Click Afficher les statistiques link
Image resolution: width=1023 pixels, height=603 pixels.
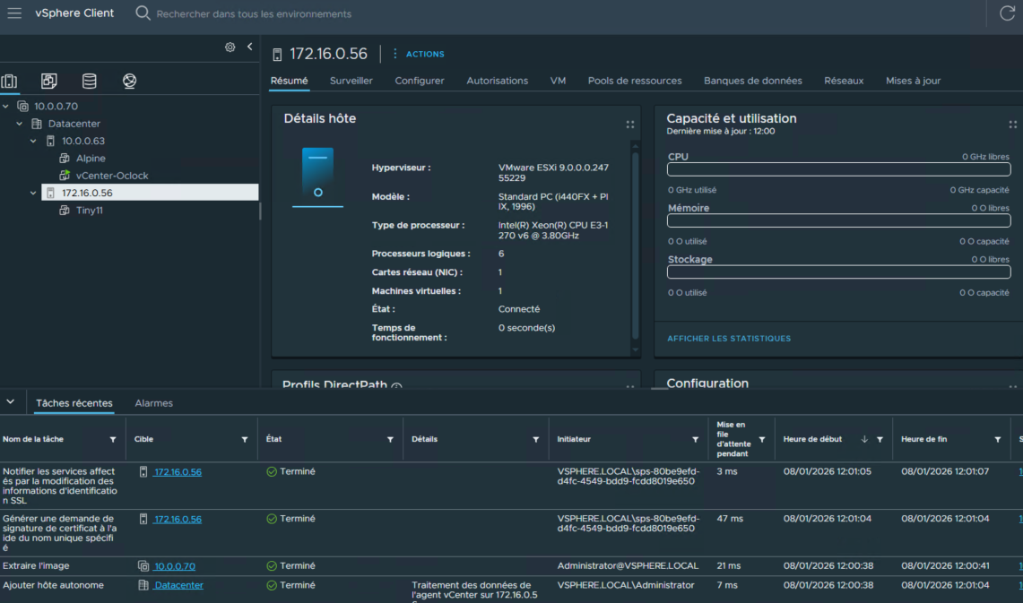[x=728, y=339]
